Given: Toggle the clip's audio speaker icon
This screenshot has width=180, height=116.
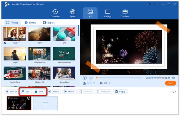Looking at the screenshot, I should pyautogui.click(x=13, y=108).
